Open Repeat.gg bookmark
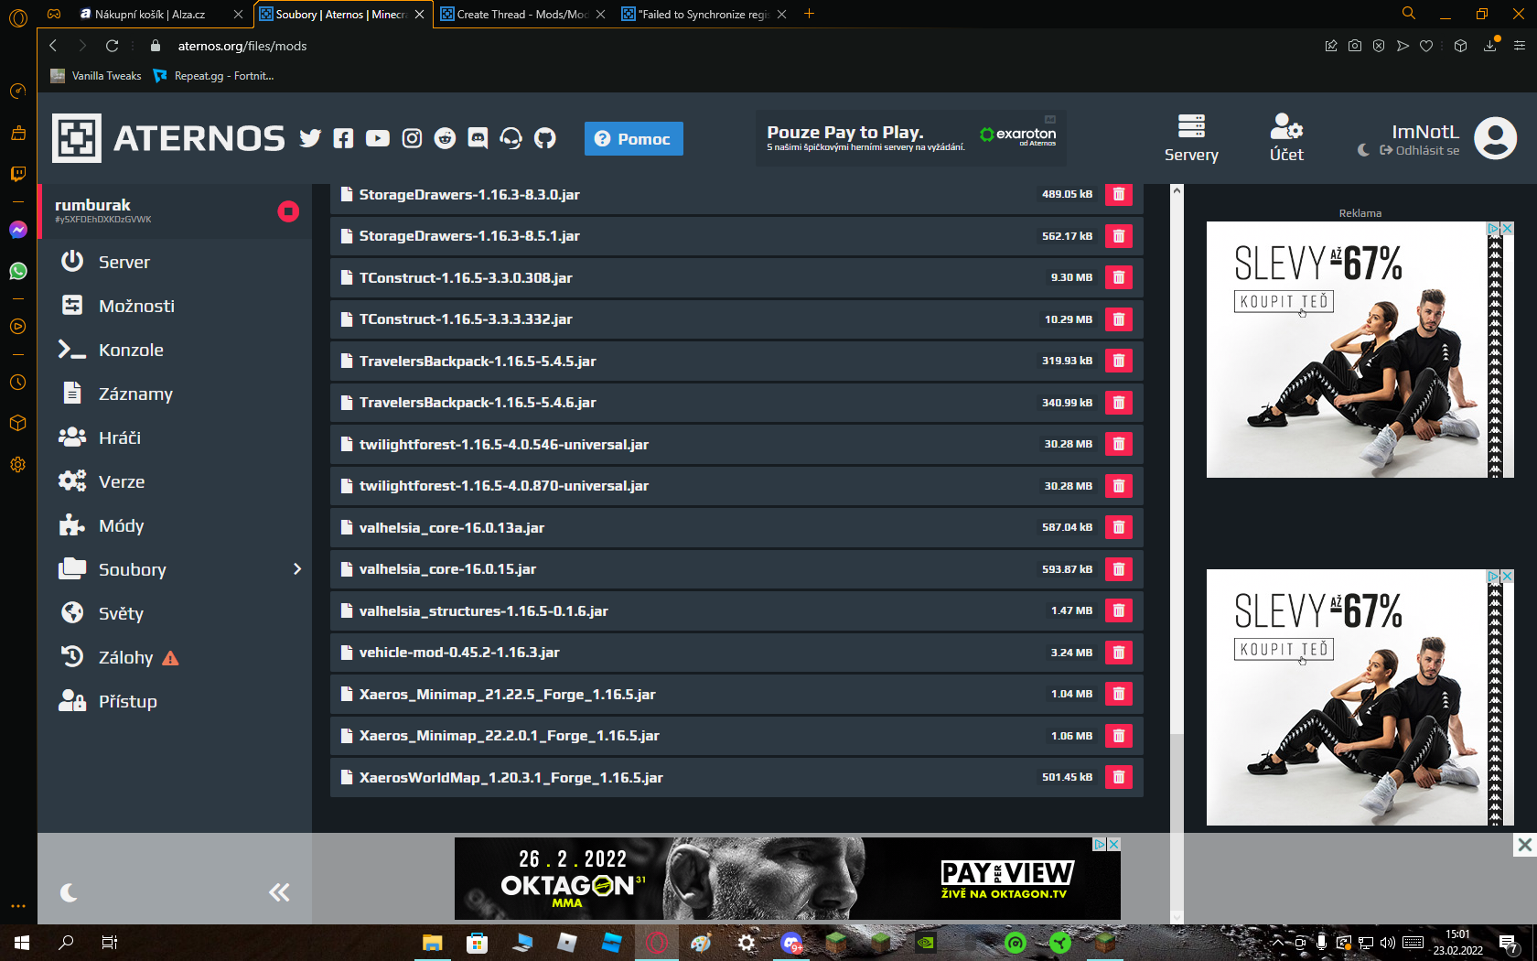Screen dimensions: 1537x961 [214, 76]
